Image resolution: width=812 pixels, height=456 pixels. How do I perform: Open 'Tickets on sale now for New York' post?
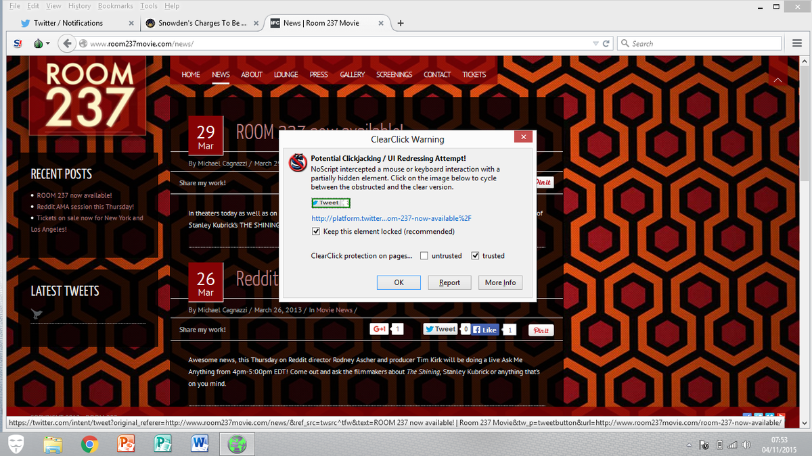tap(87, 224)
